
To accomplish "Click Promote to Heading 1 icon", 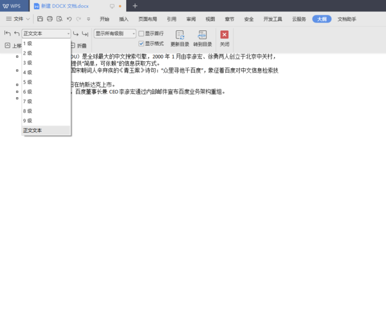I will point(7,33).
